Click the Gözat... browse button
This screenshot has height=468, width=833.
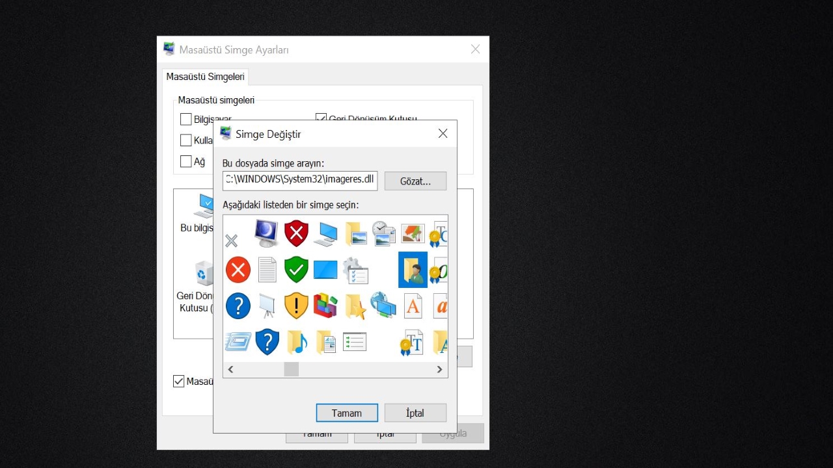point(415,181)
